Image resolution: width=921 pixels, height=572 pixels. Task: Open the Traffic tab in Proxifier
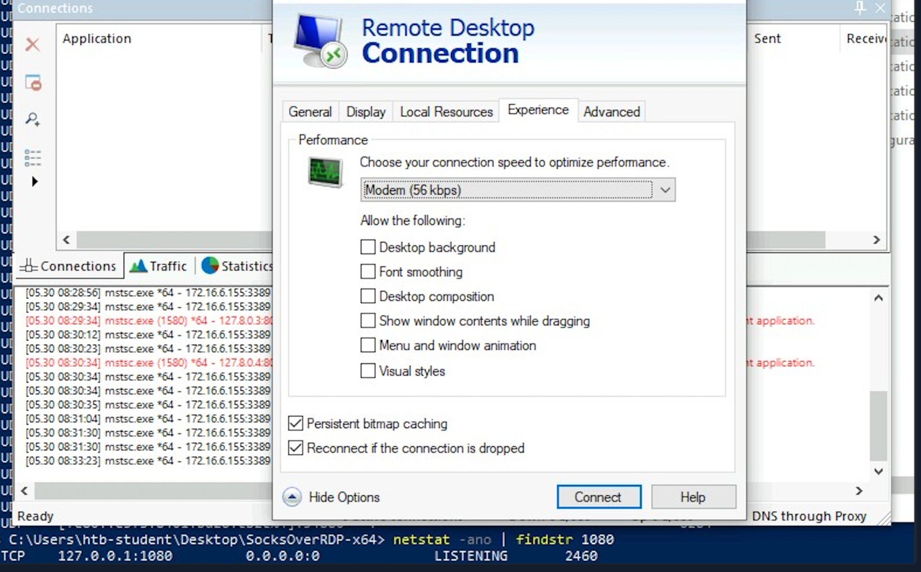coord(158,266)
